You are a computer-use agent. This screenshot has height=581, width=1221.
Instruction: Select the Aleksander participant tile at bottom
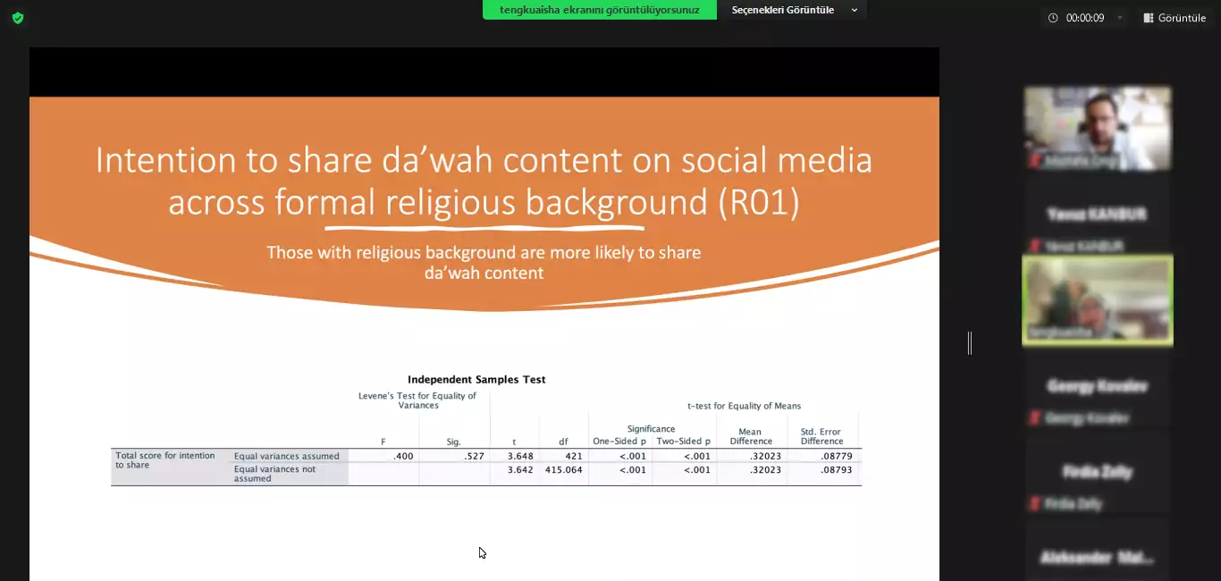click(x=1097, y=556)
